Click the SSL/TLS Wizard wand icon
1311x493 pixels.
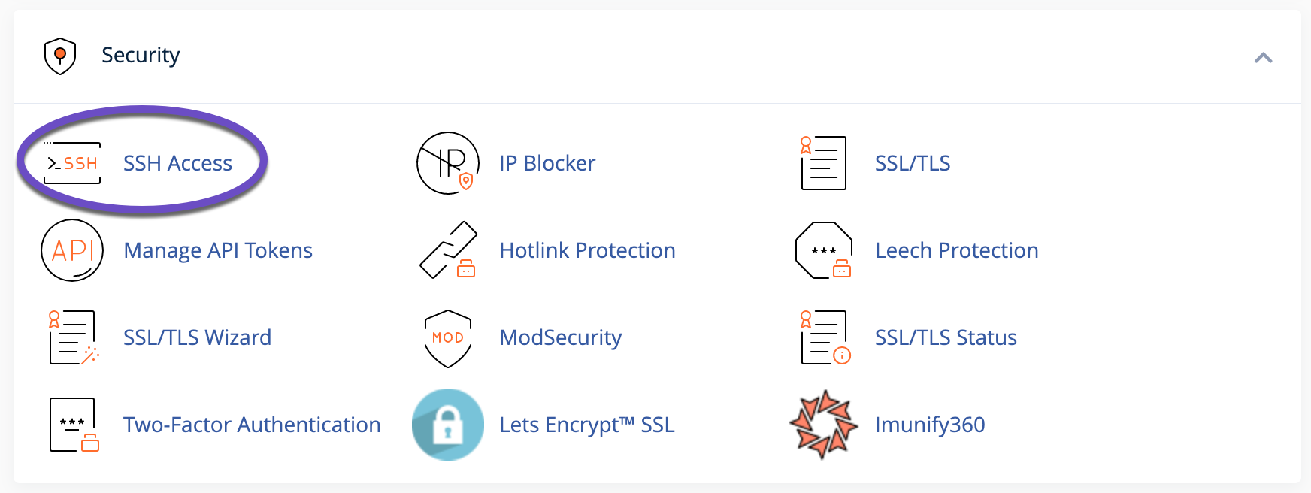coord(71,337)
